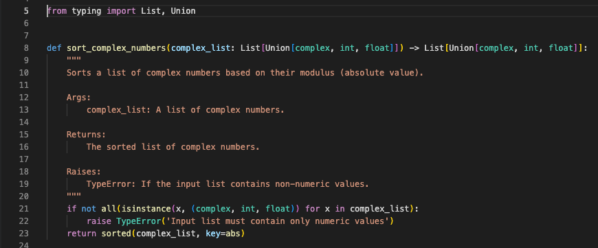Click the 'for' keyword on line 21
This screenshot has width=598, height=248.
pos(312,209)
